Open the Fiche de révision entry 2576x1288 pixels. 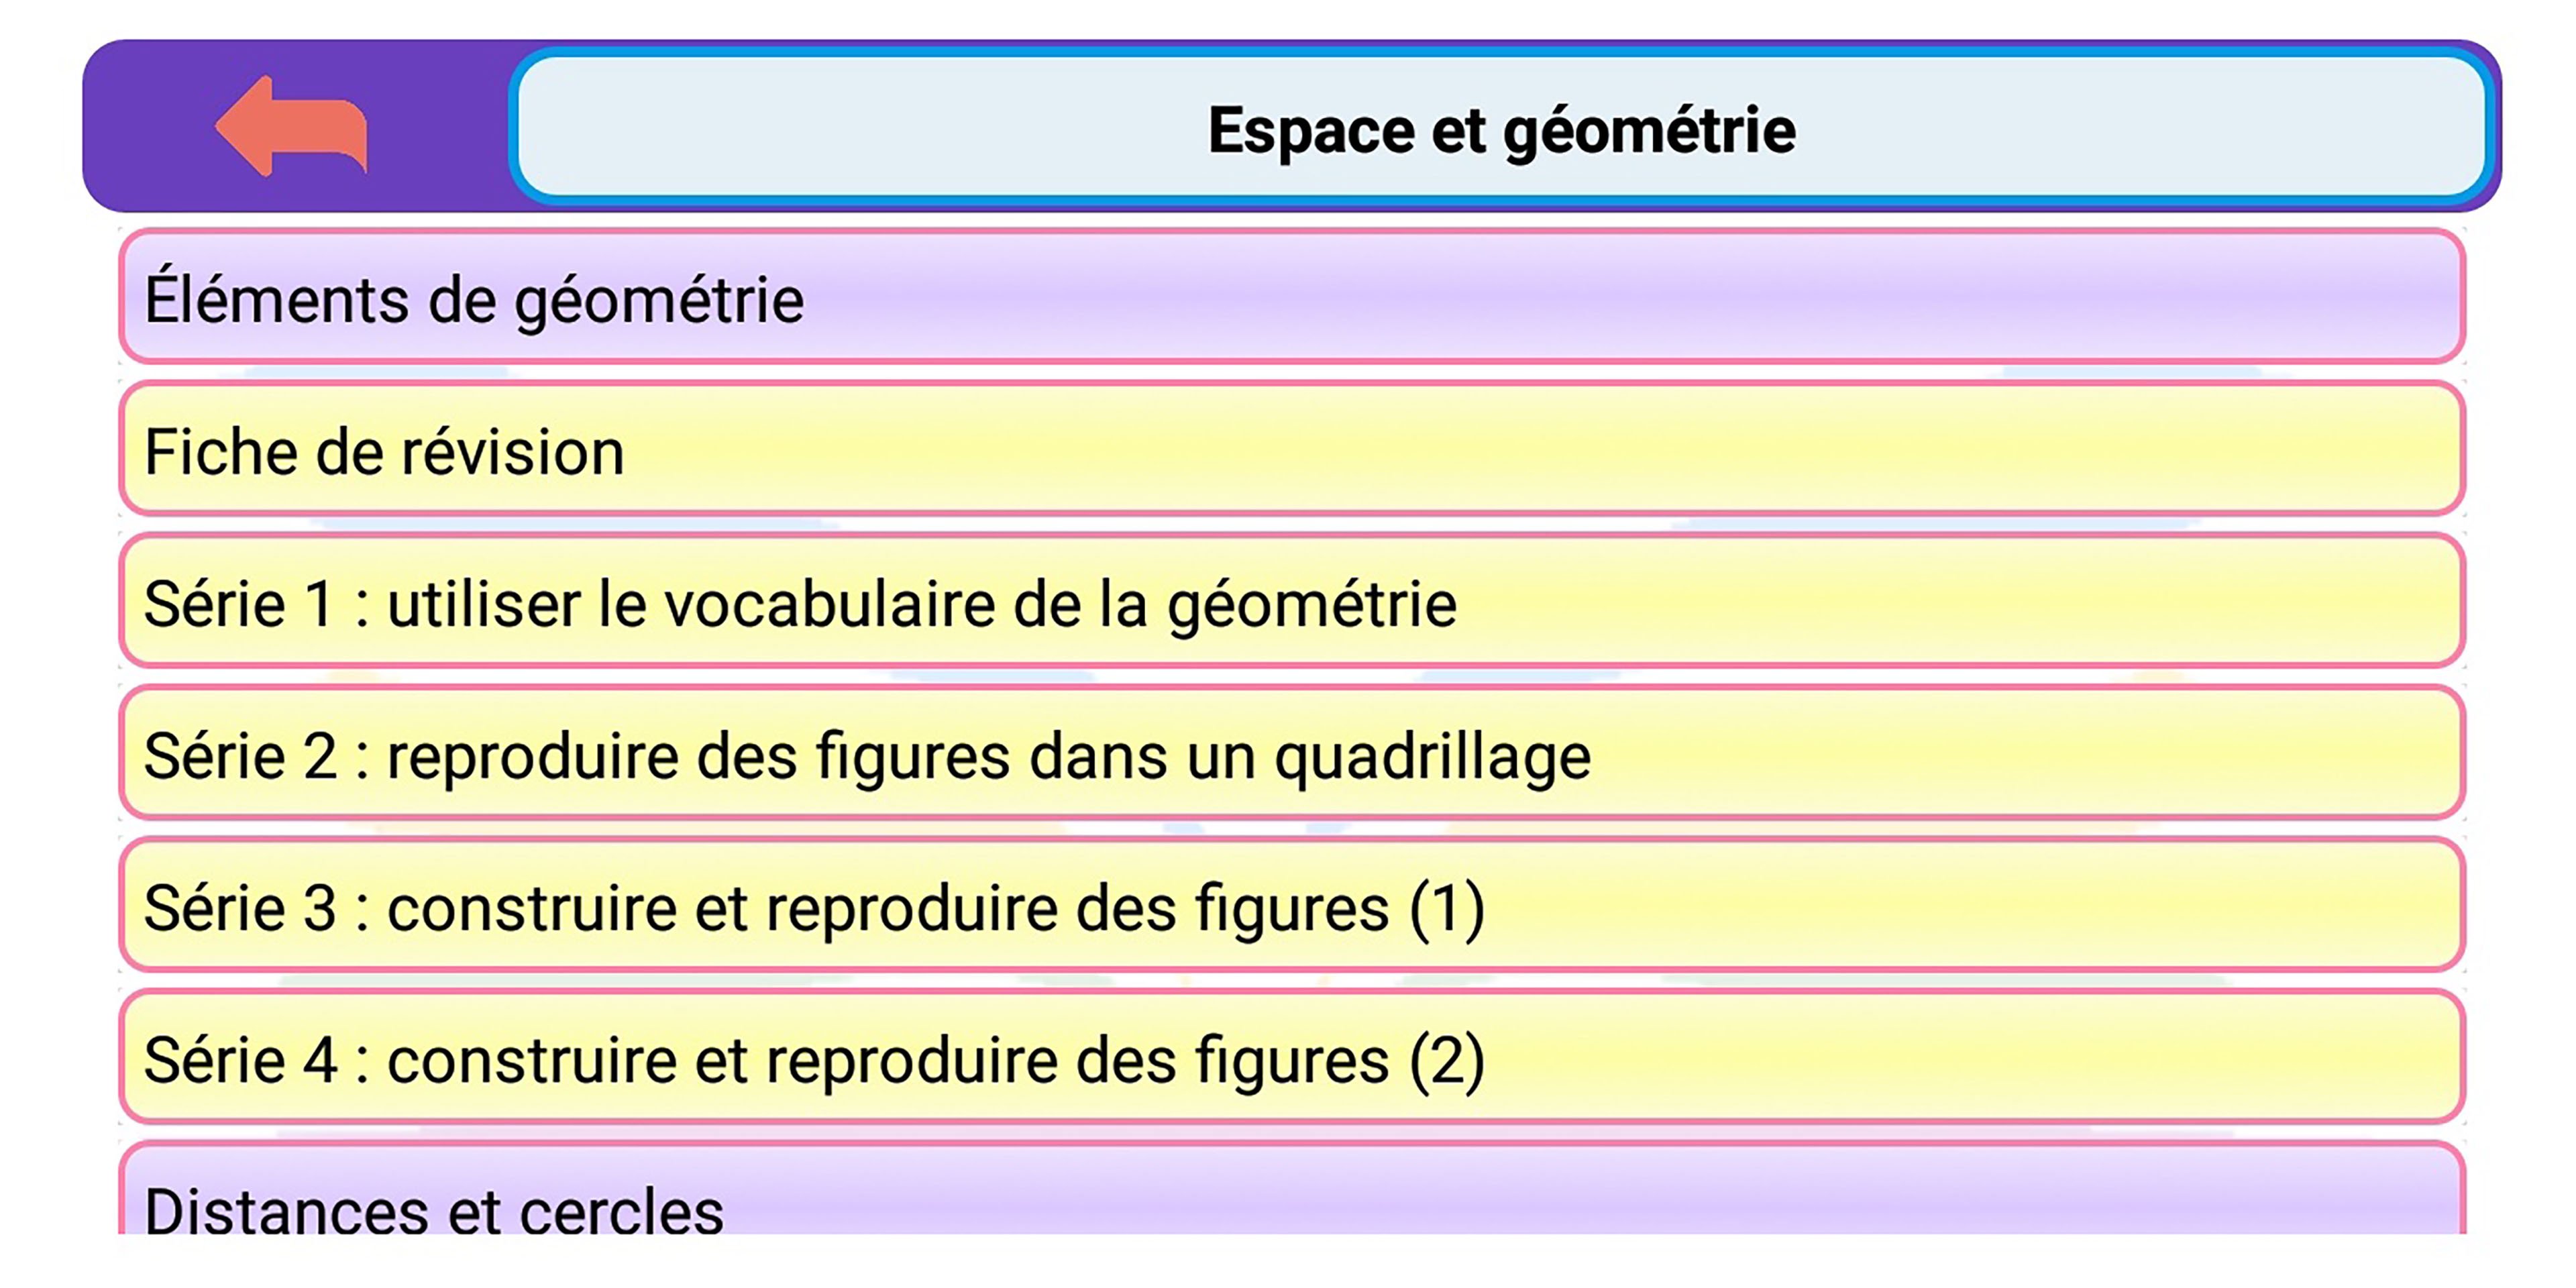[1290, 450]
